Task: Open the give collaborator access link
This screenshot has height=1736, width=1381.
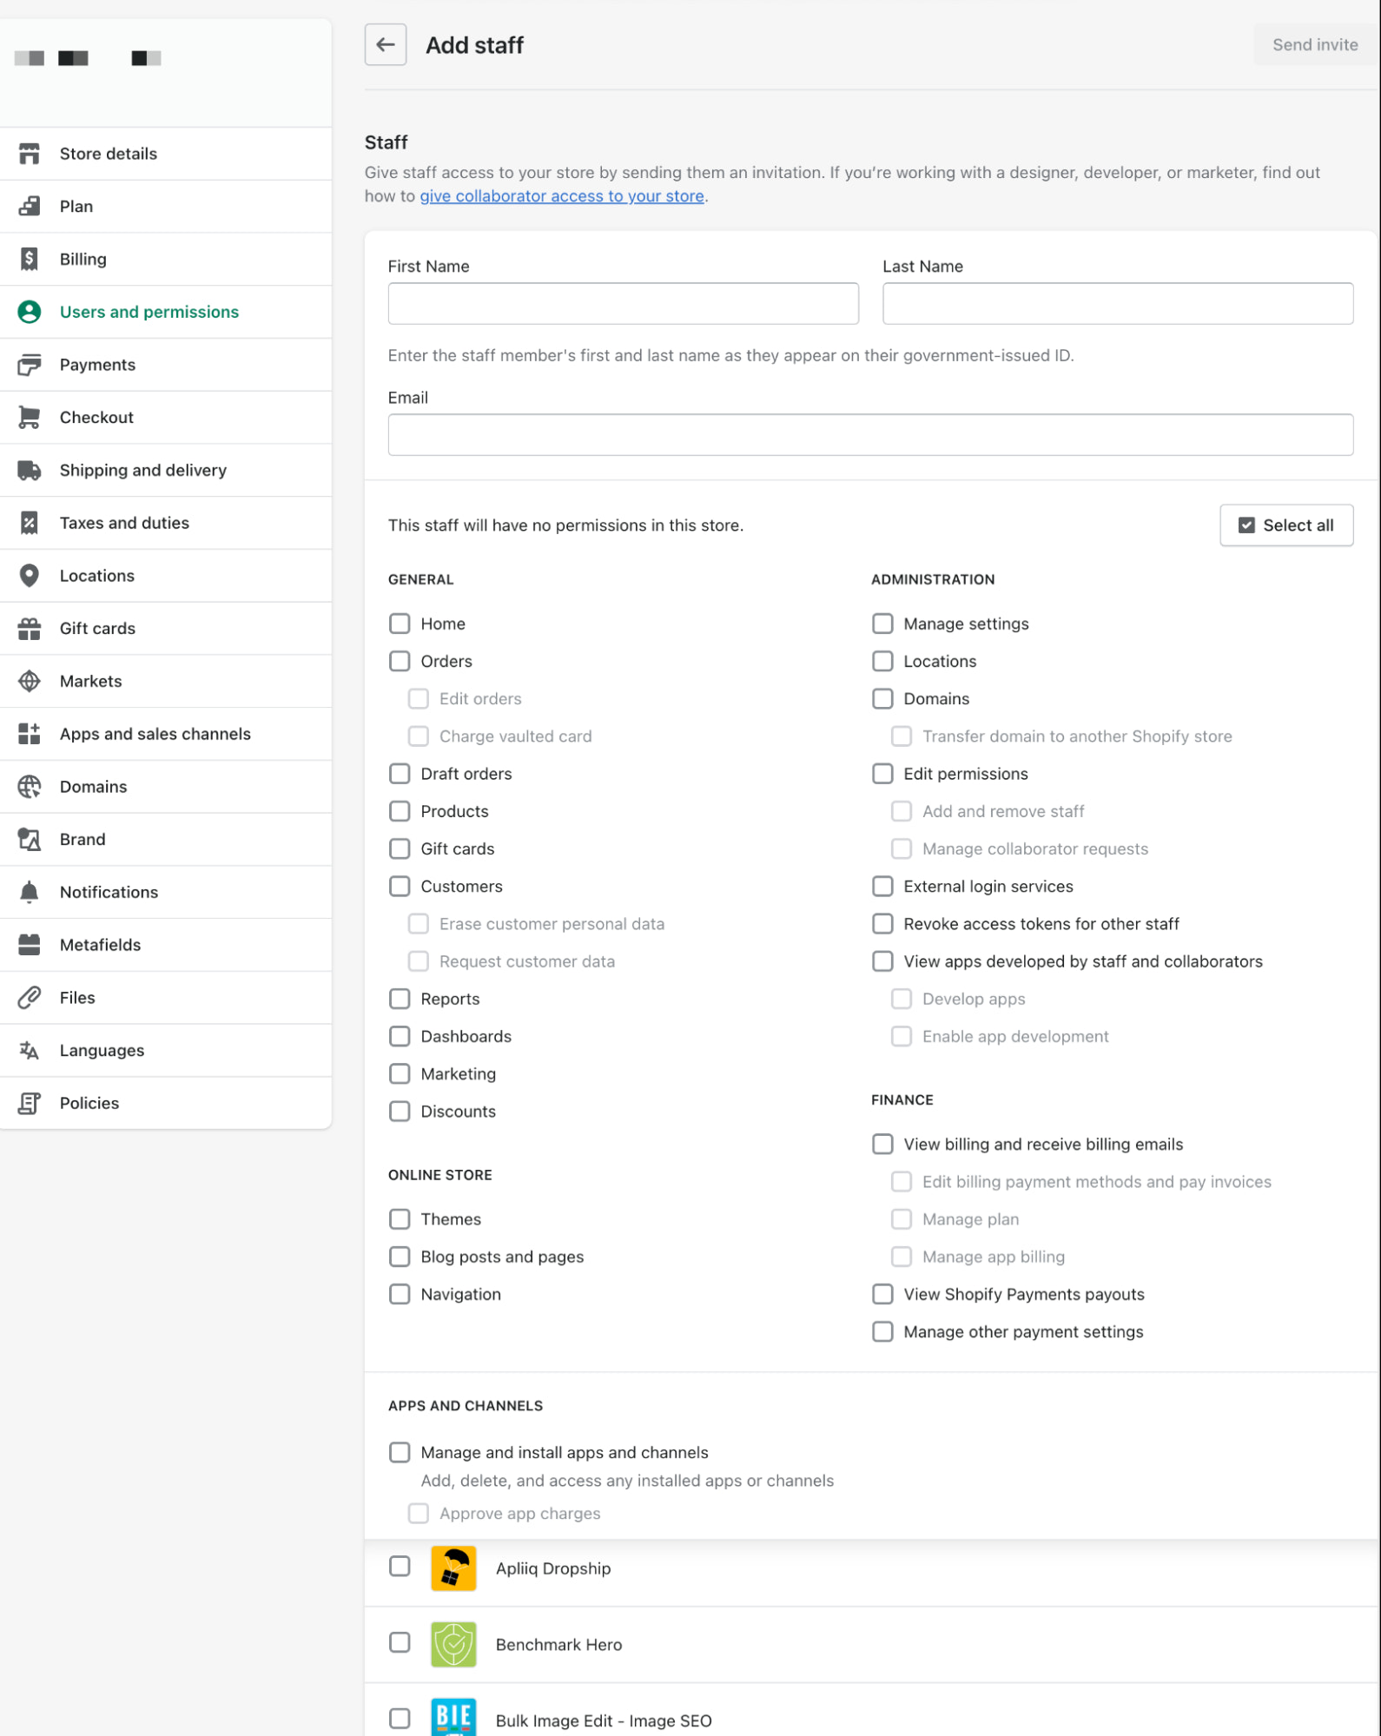Action: pos(562,196)
